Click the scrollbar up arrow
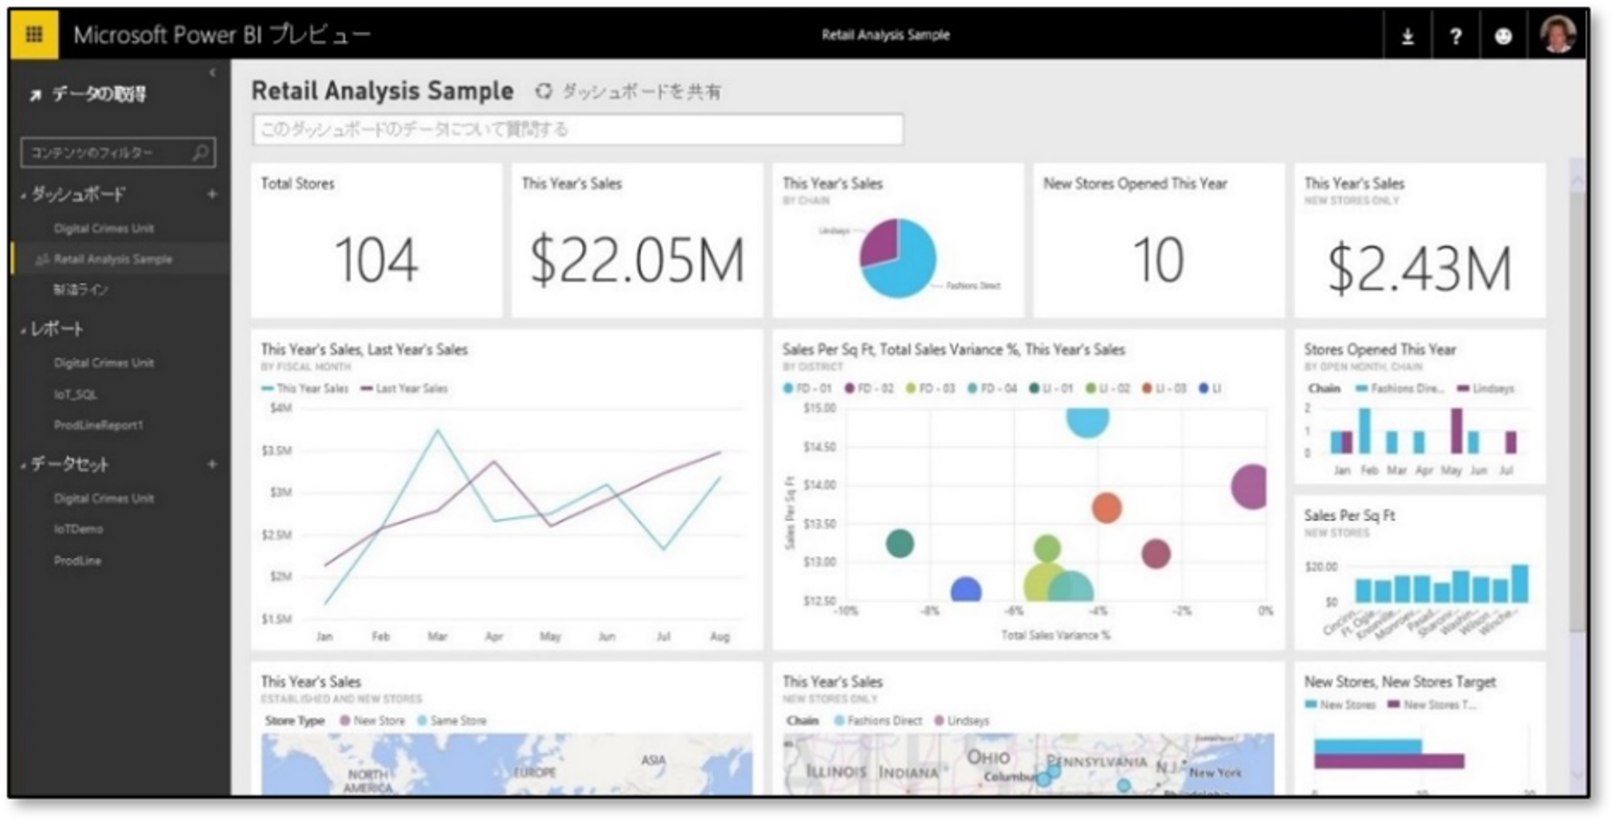The width and height of the screenshot is (1613, 821). (1577, 182)
